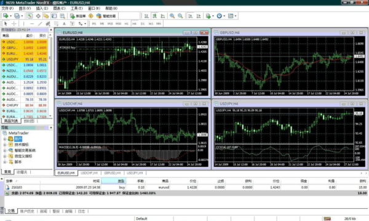Toggle the Market Watch window icon
This screenshot has height=221, width=369.
30,16
